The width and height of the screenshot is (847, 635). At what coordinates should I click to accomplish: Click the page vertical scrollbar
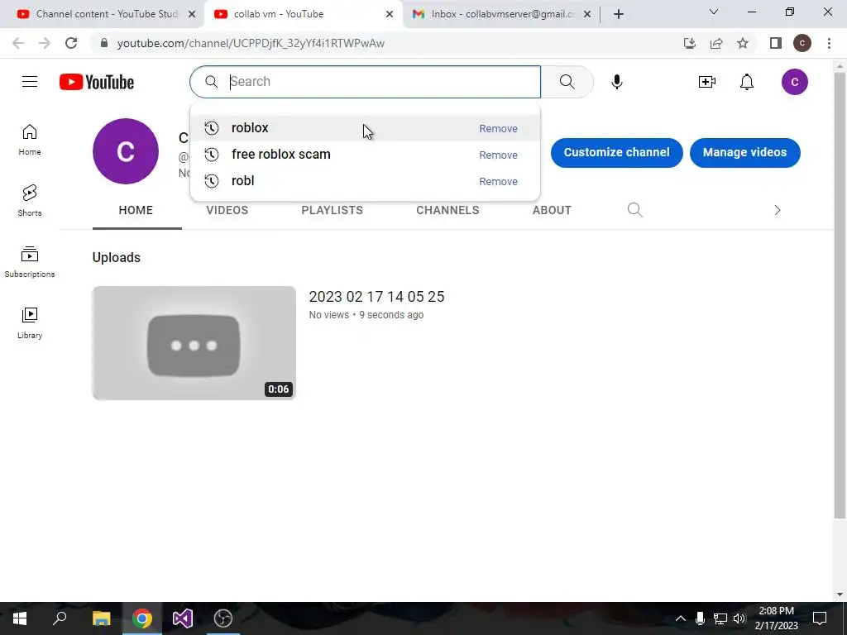[840, 294]
